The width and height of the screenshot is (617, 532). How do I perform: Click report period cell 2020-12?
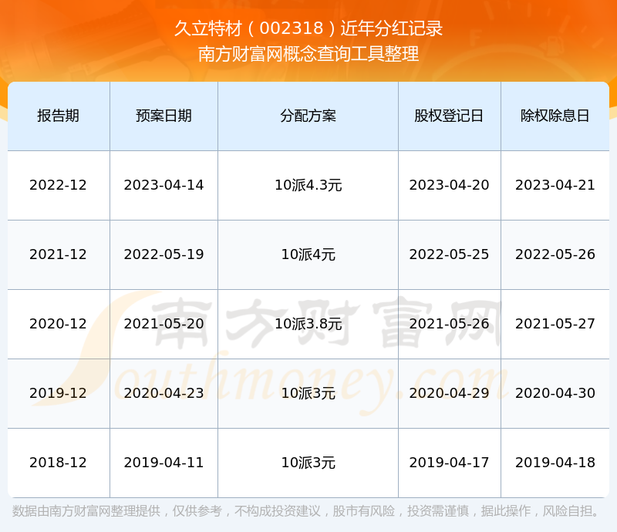tap(59, 324)
